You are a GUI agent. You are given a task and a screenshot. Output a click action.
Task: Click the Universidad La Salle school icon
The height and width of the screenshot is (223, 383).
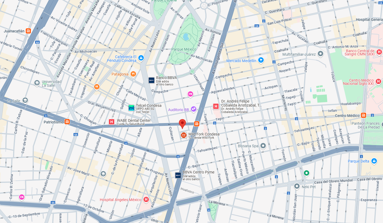(x=37, y=83)
